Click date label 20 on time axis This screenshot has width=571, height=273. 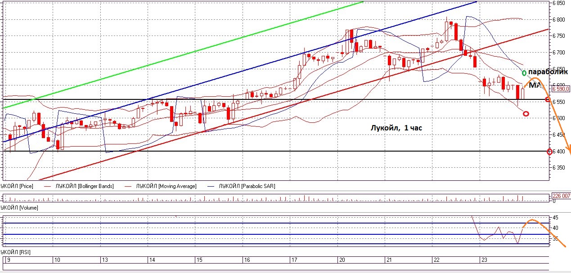[x=341, y=260]
